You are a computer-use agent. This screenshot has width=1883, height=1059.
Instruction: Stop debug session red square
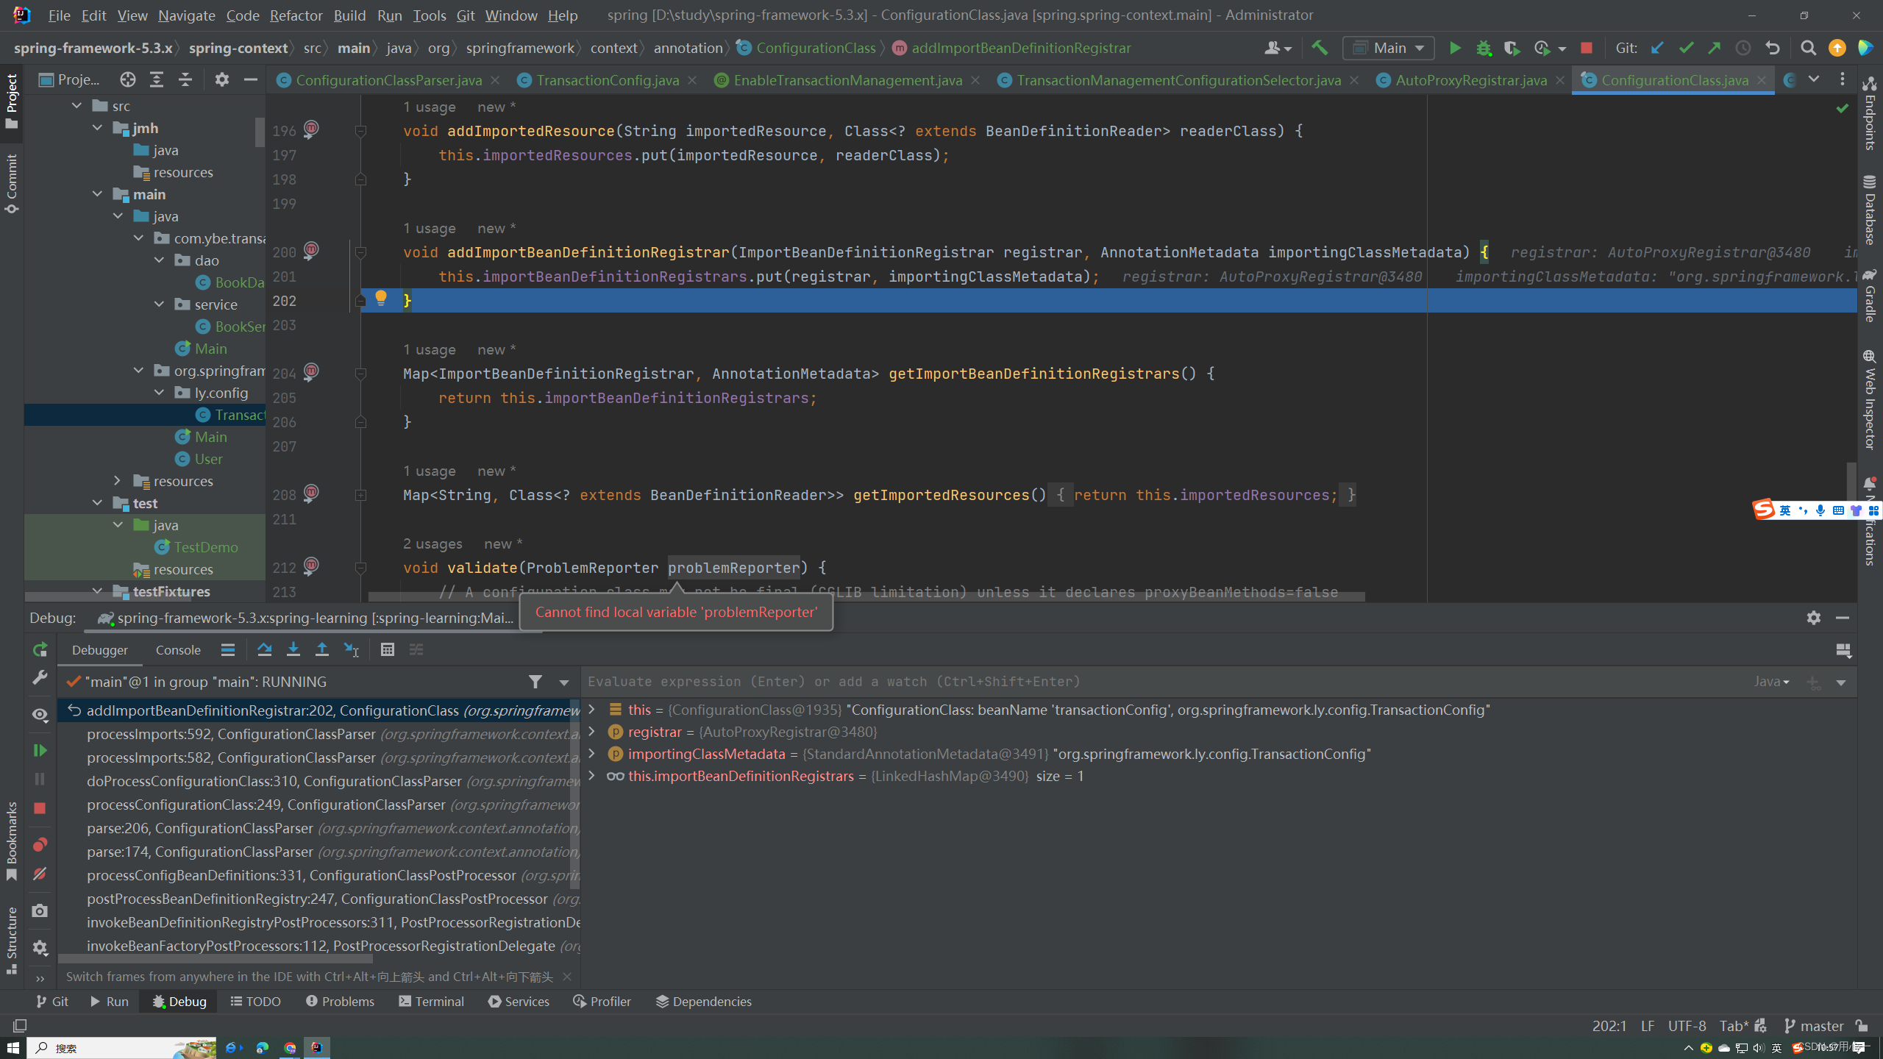pos(40,808)
